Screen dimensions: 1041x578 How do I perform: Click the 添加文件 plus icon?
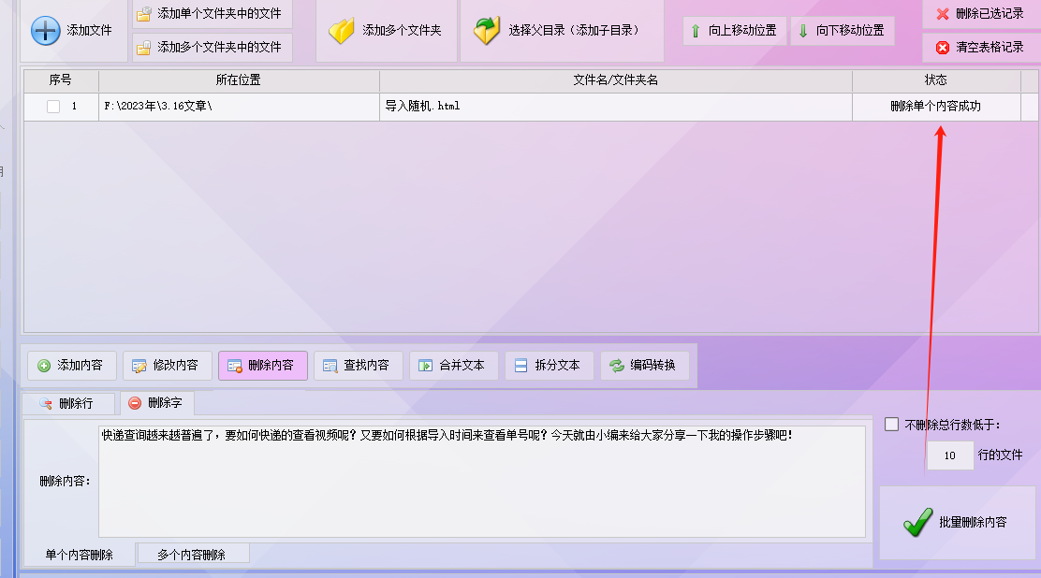point(44,31)
